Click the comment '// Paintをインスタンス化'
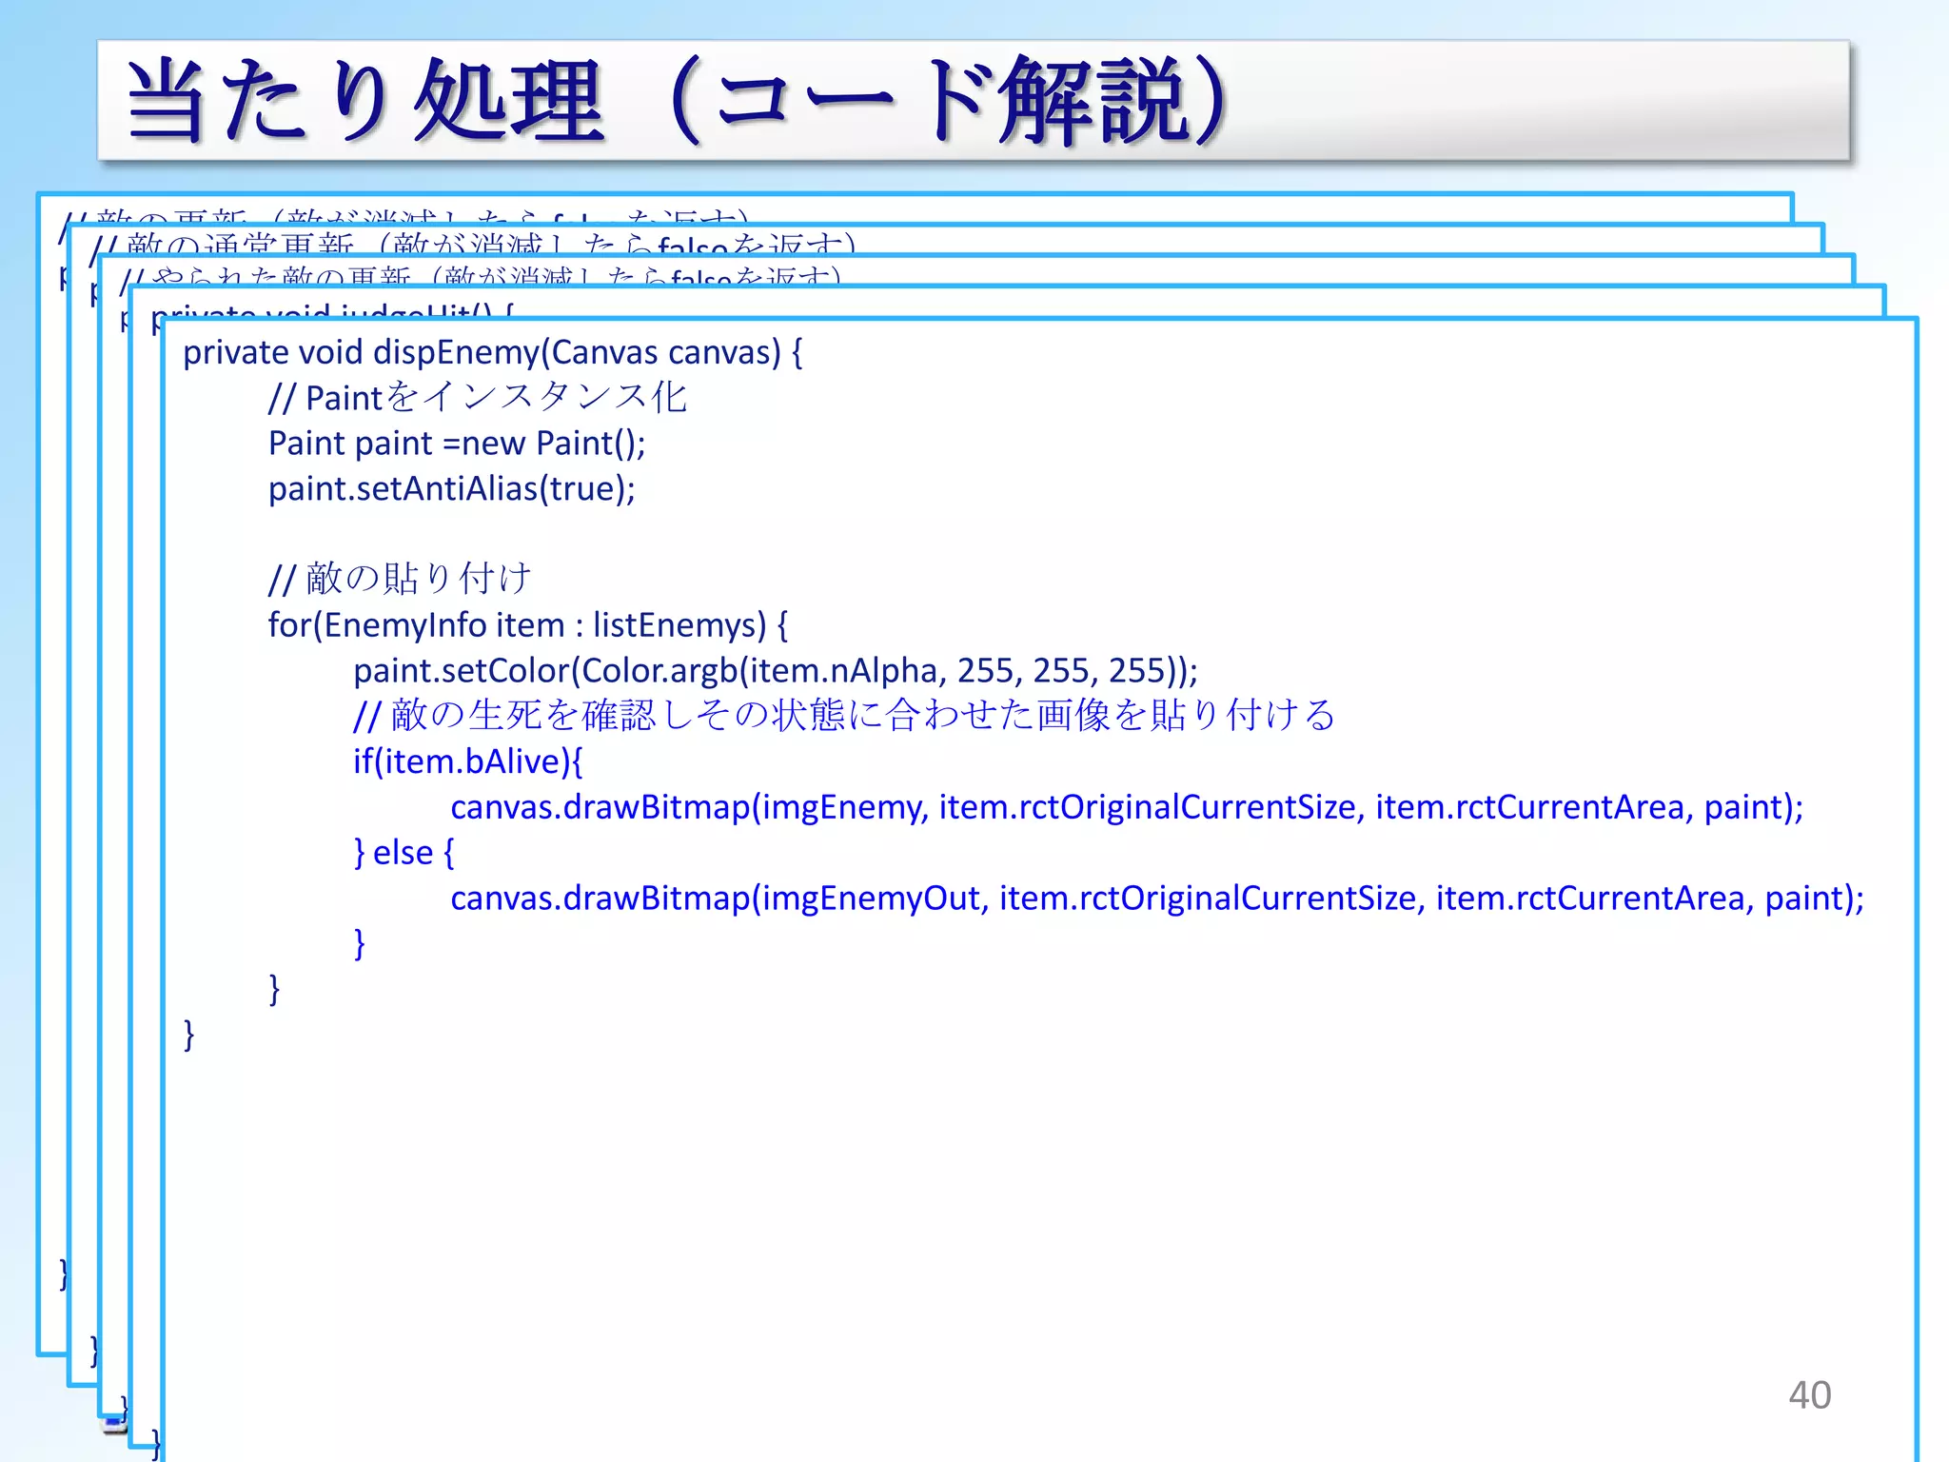Viewport: 1949px width, 1462px height. [x=477, y=397]
